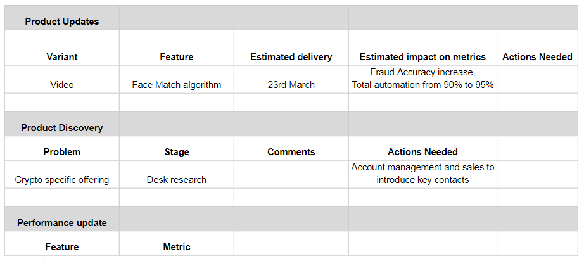
Task: Click the Variant column header cell
Action: pos(62,57)
